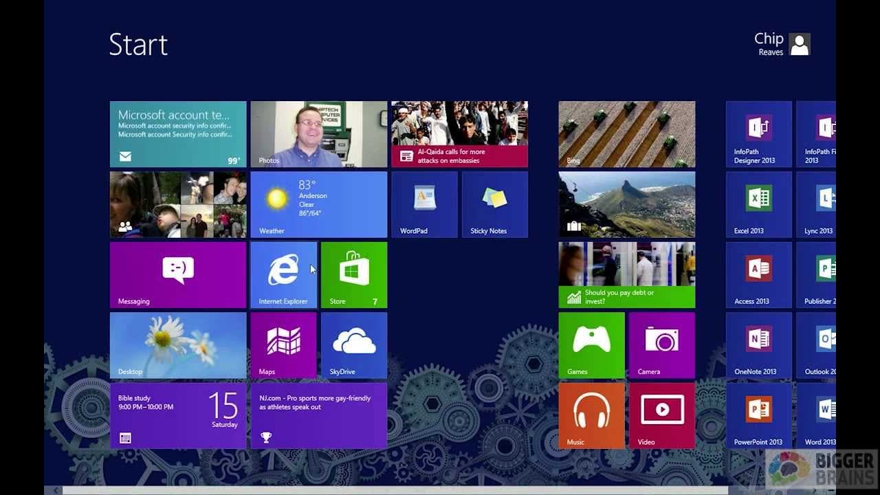
Task: Open the Bing tile
Action: pos(627,134)
